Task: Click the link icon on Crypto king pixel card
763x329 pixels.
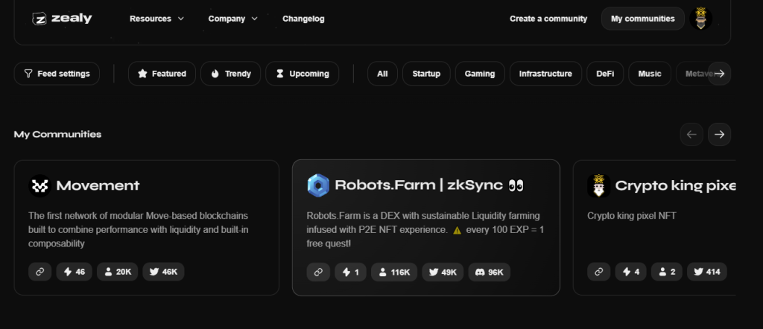Action: (x=598, y=272)
